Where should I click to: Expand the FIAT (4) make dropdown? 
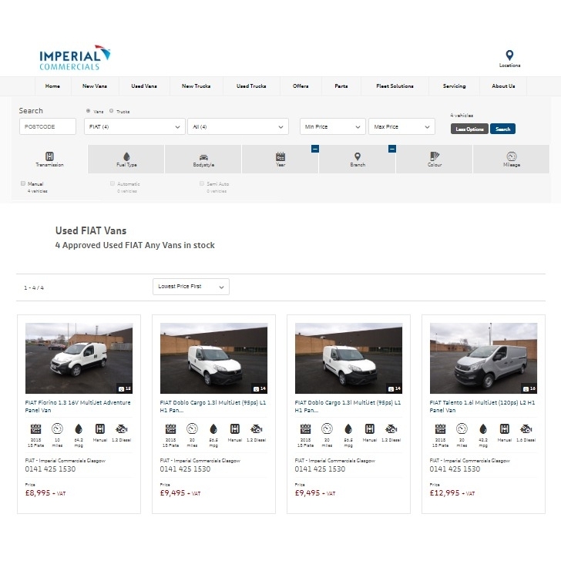click(134, 126)
